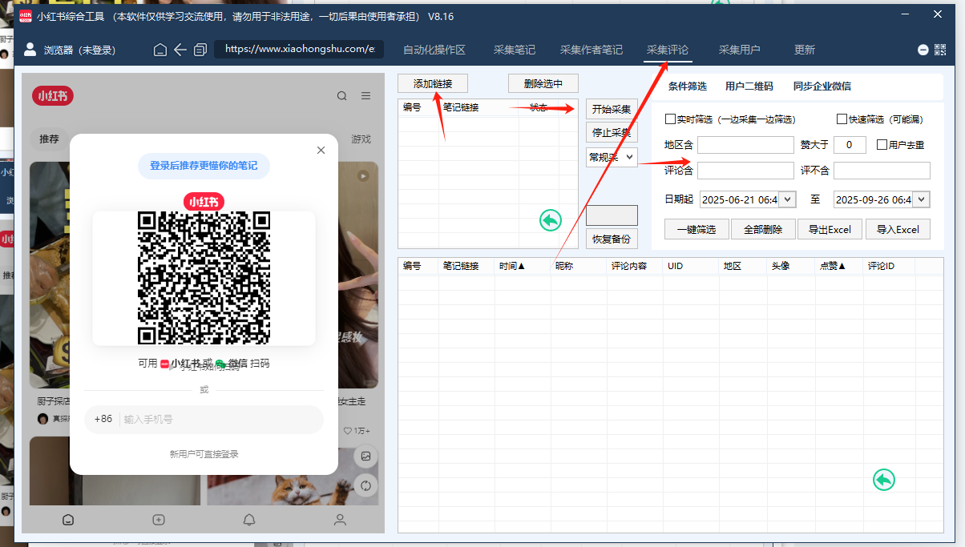965x547 pixels.
Task: Click the 删除选中 button
Action: 543,83
